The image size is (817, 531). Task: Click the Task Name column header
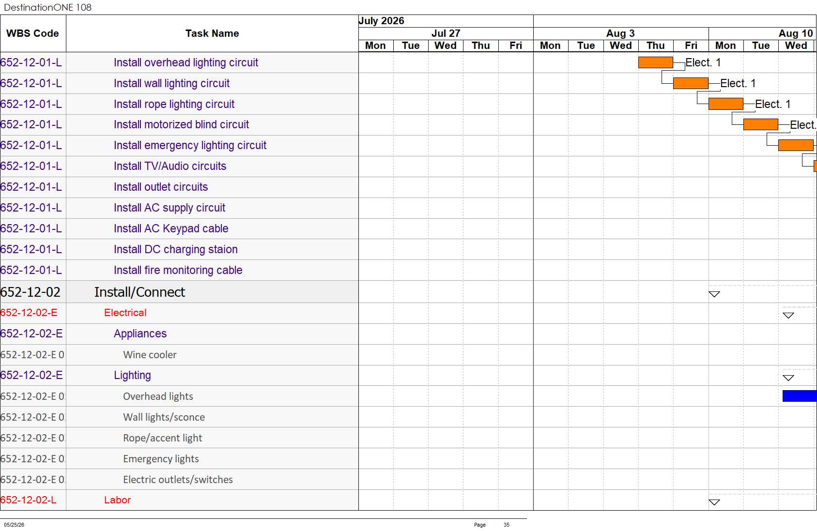pyautogui.click(x=212, y=33)
